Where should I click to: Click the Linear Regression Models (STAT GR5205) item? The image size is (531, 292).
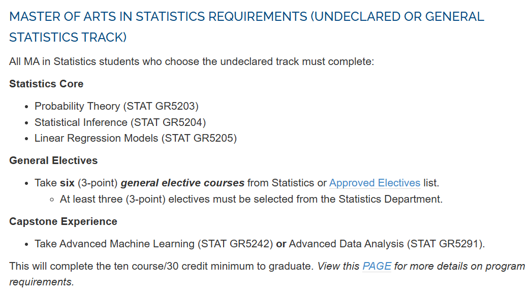pyautogui.click(x=136, y=138)
